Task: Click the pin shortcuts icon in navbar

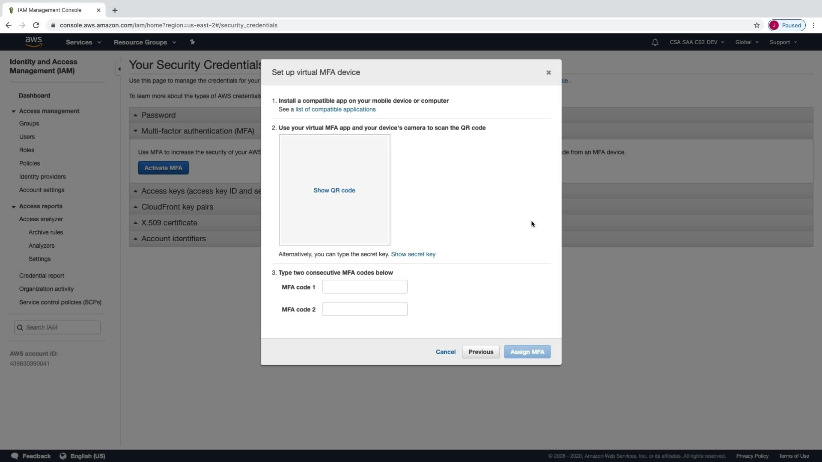Action: [x=192, y=42]
